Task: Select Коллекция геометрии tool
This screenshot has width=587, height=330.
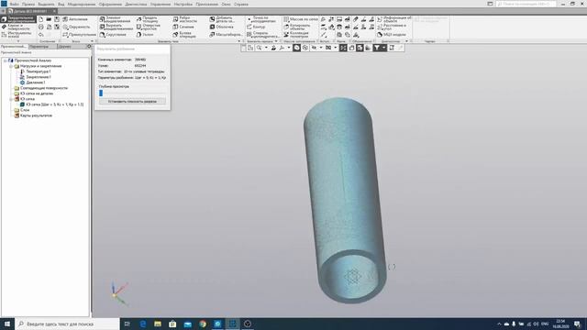Action: tap(296, 35)
